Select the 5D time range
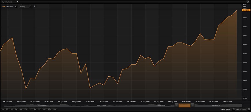 coord(7,109)
